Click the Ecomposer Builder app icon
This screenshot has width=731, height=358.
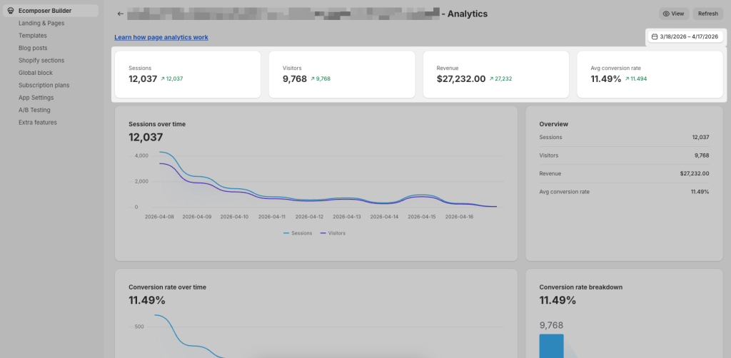(10, 11)
